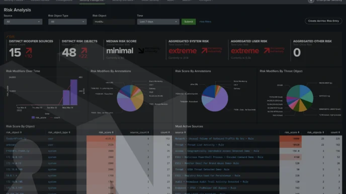The height and width of the screenshot is (194, 346).
Task: Open Threat - Threat List Activity - Rule
Action: coord(200,145)
